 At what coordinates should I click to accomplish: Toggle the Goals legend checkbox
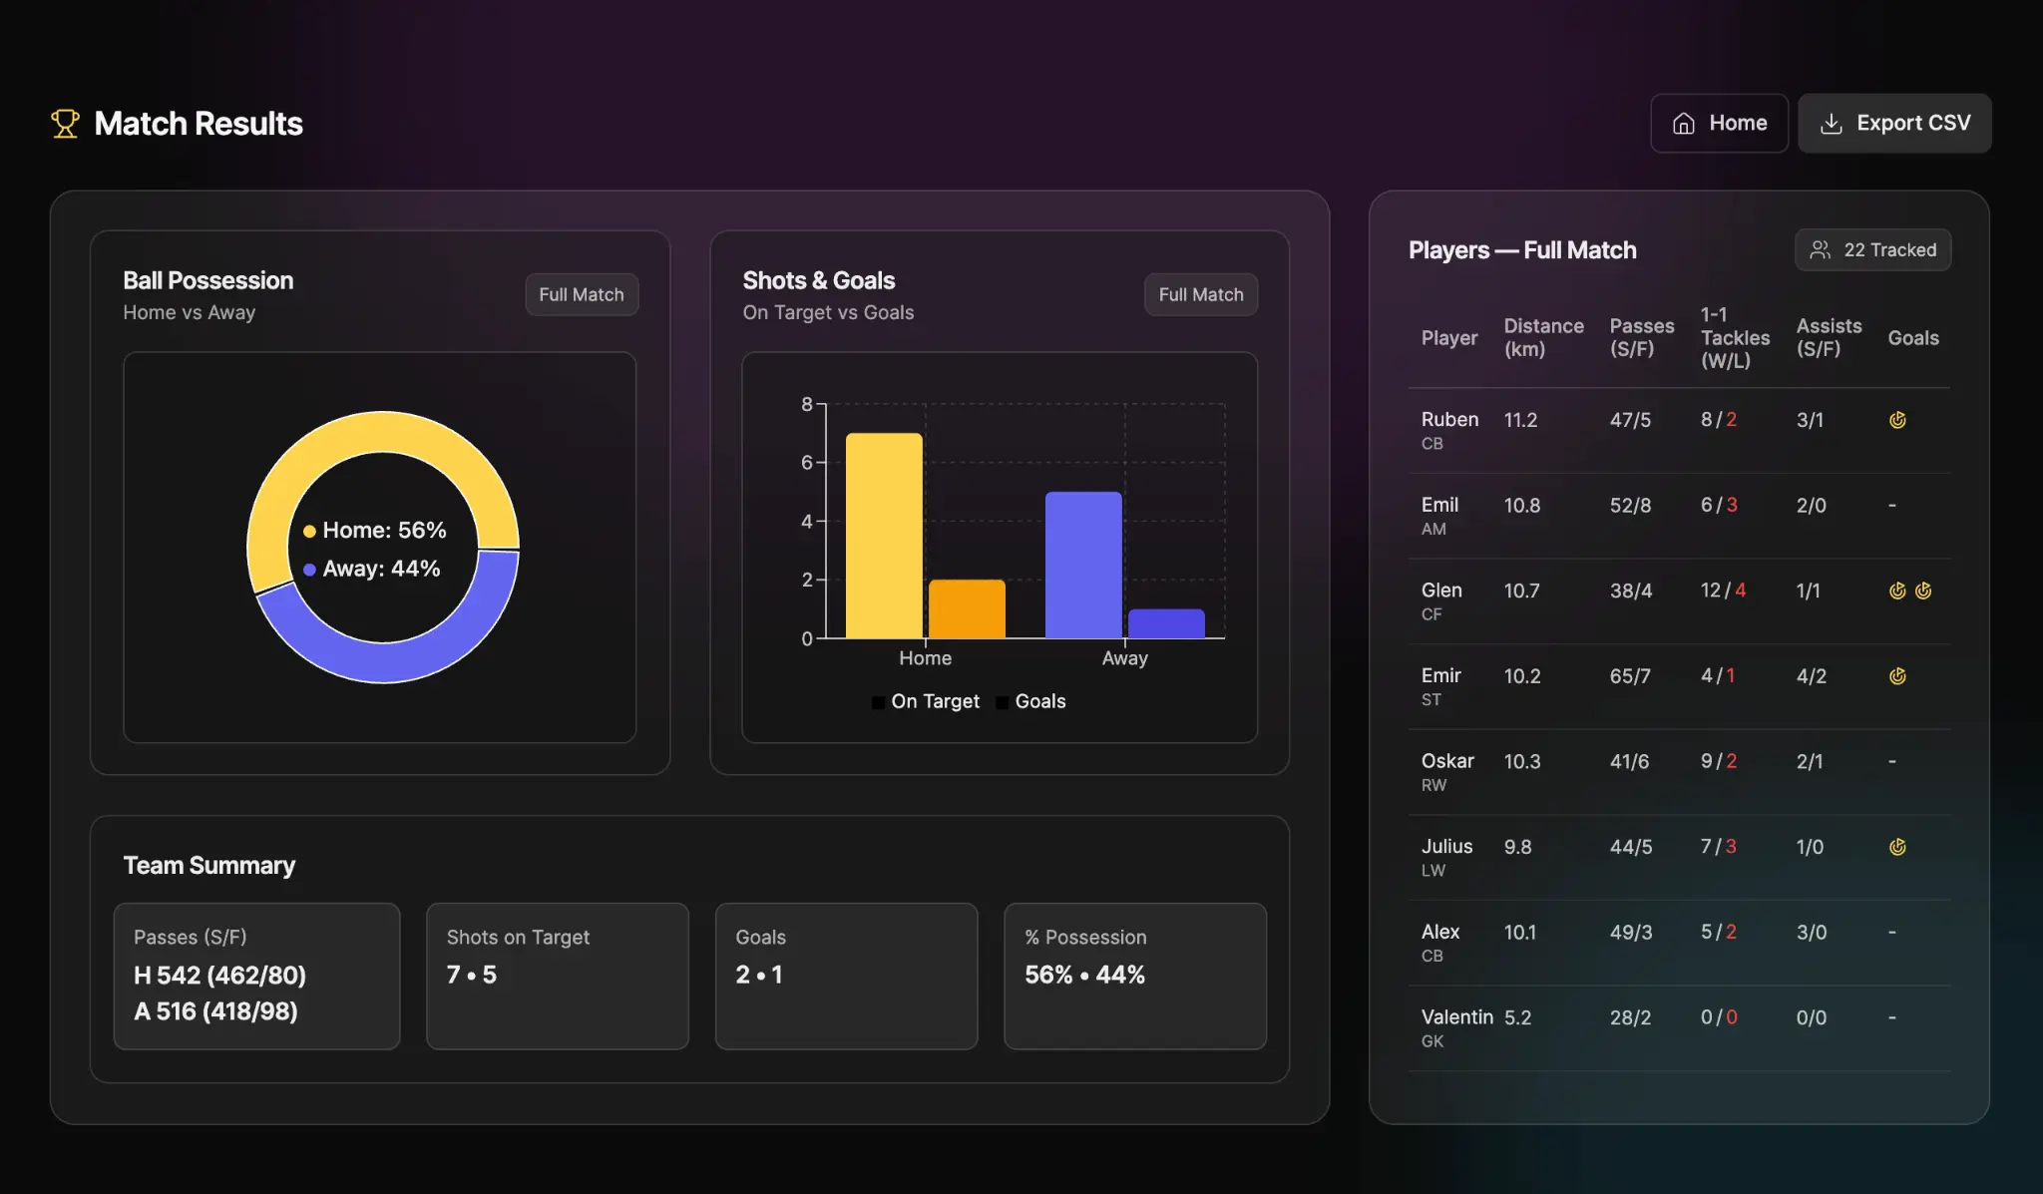(x=1002, y=701)
